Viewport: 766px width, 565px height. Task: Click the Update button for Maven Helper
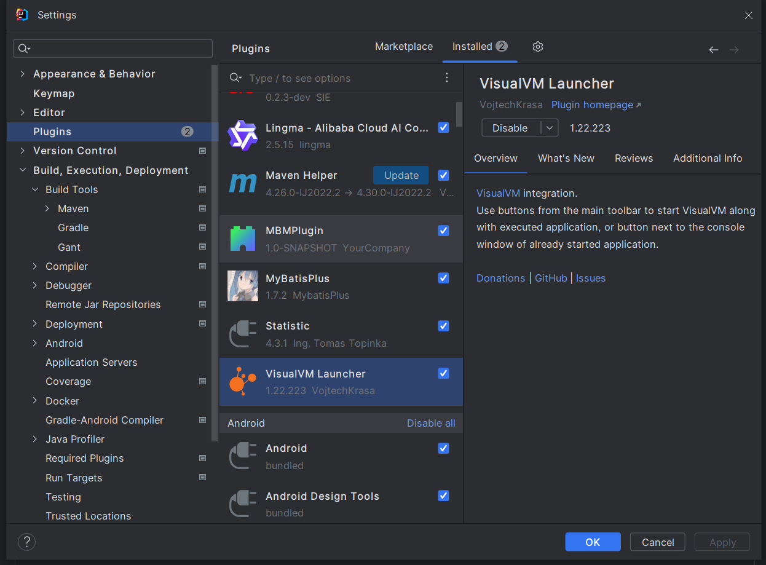coord(401,175)
